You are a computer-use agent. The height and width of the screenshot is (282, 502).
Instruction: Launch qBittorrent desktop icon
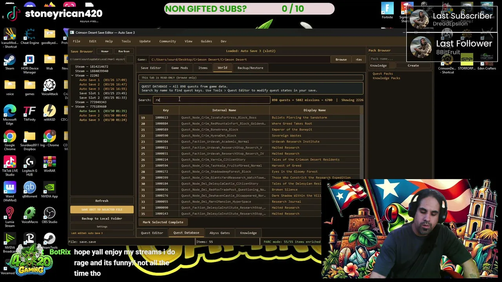coord(30,190)
